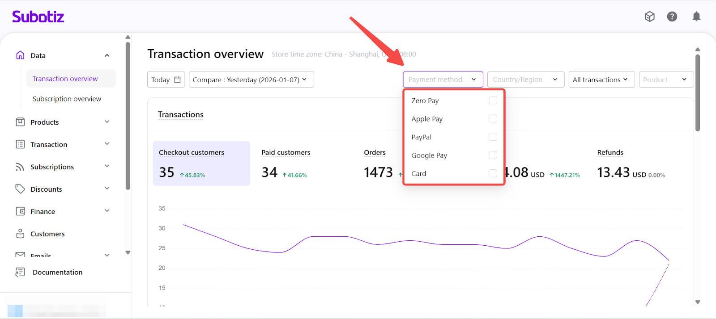Click the Documentation icon in sidebar
Viewport: 716px width, 319px height.
20,272
